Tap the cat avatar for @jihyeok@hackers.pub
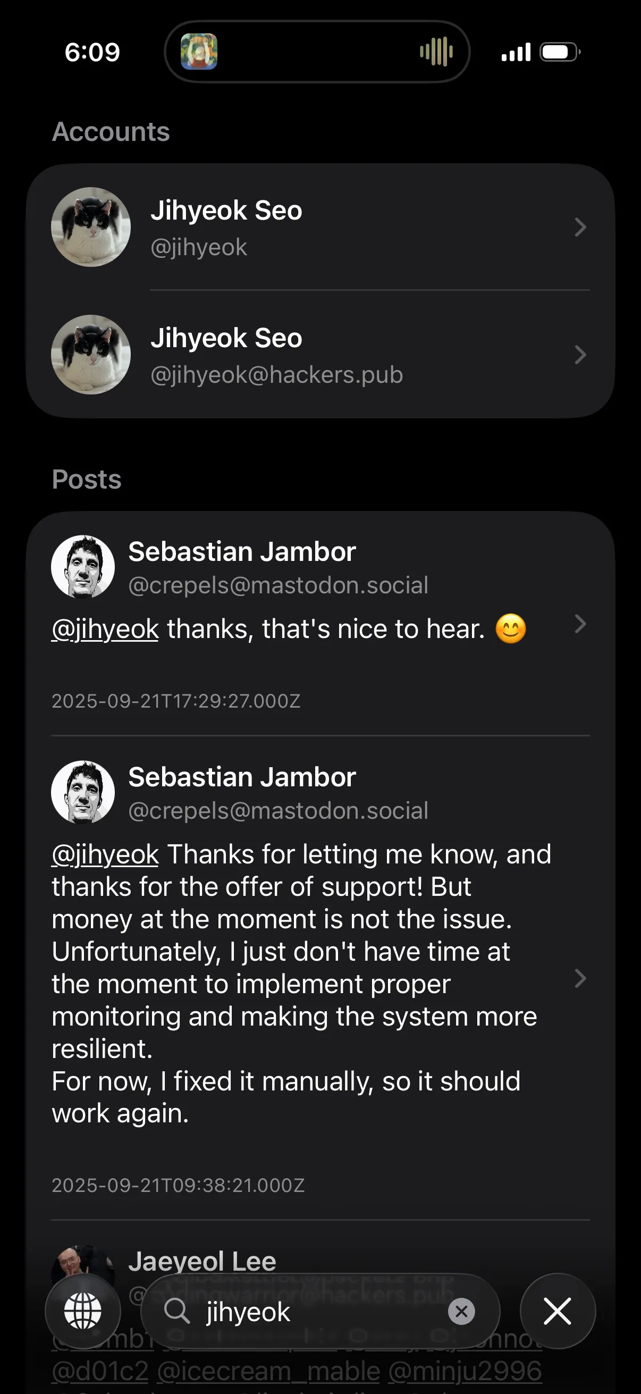641x1394 pixels. (x=91, y=355)
